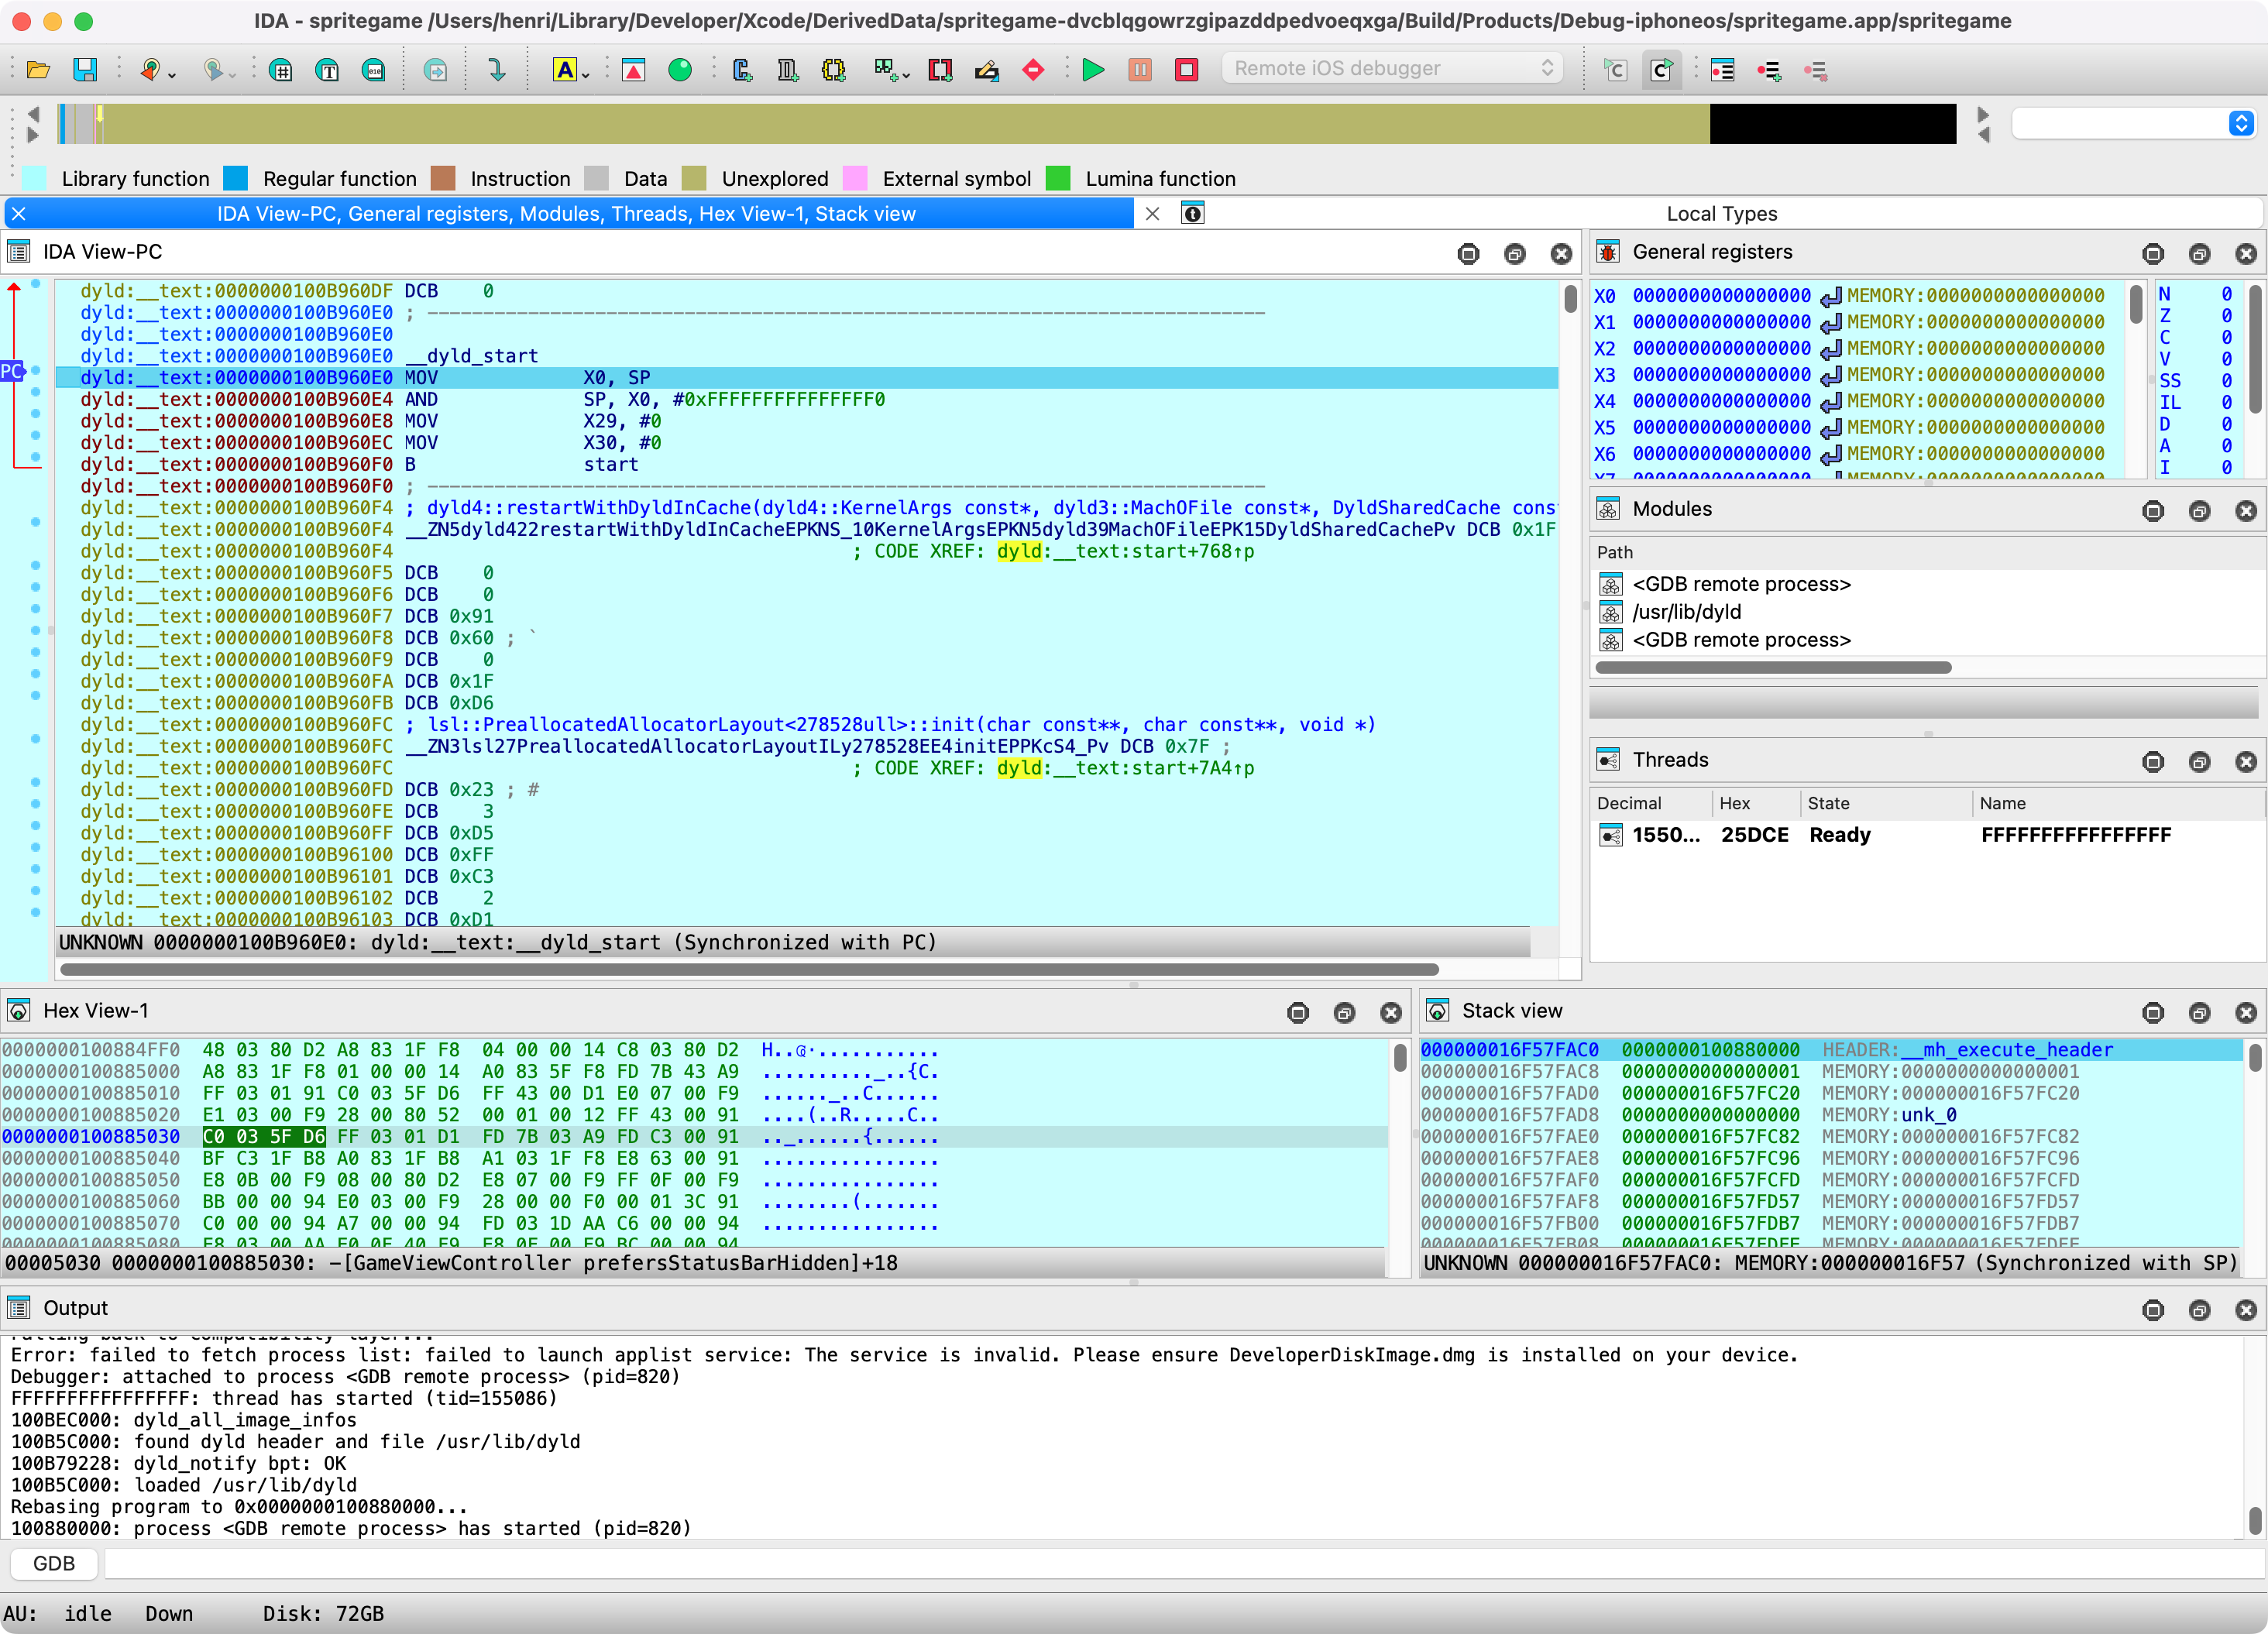This screenshot has height=1634, width=2268.
Task: Jump to the start branch target
Action: (612, 464)
